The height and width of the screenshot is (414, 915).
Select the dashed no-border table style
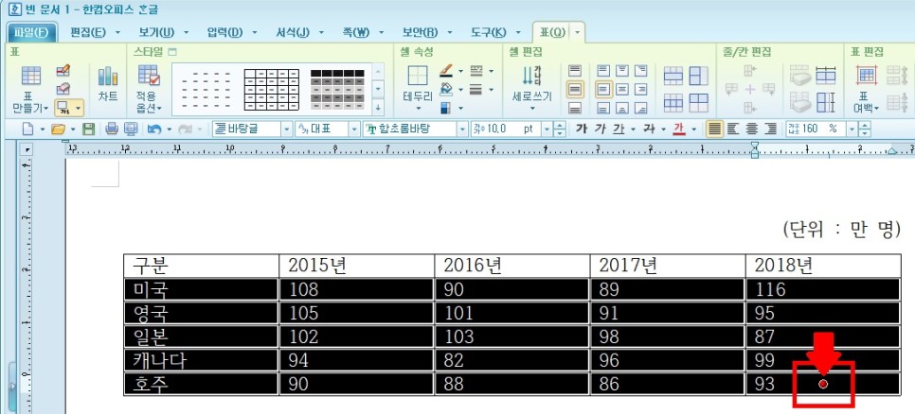click(206, 90)
